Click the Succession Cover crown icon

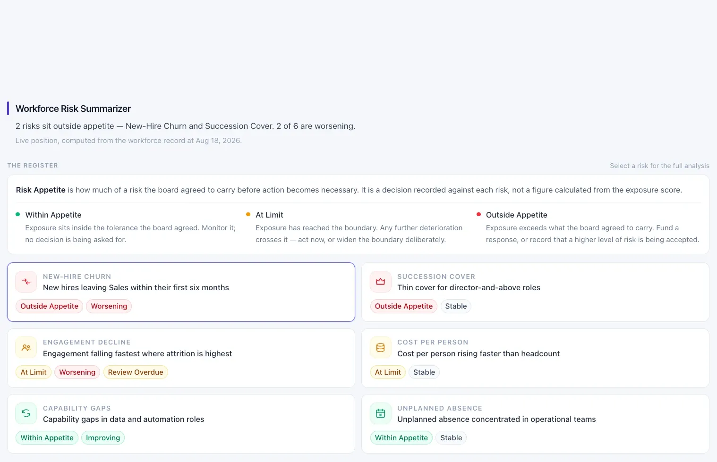(x=381, y=282)
